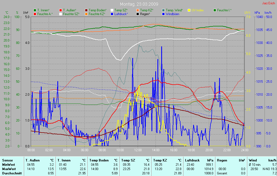This screenshot has width=277, height=176.
Task: Click the teal Temp. Wind legend swatch
Action: [x=163, y=11]
